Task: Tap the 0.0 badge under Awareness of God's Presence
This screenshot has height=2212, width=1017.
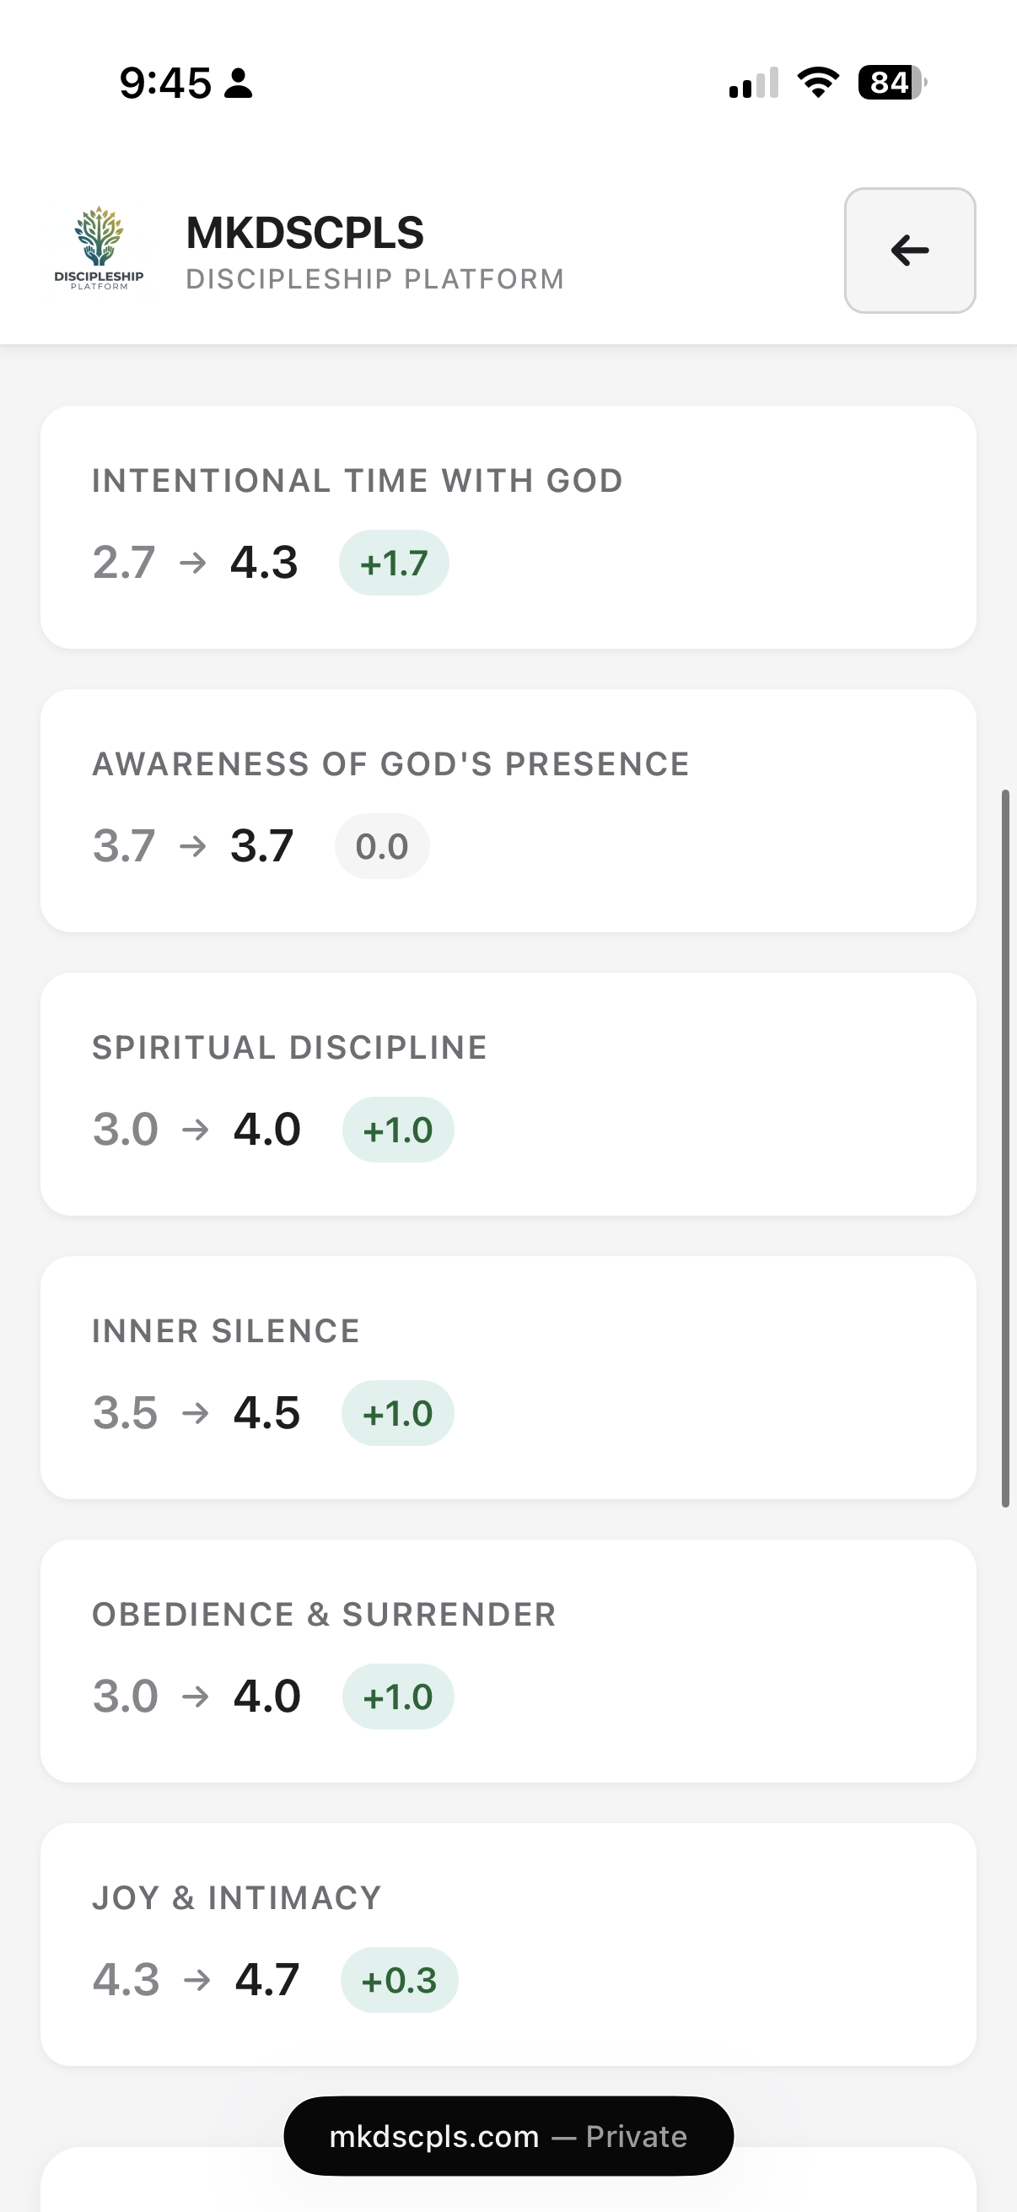Action: (x=381, y=846)
